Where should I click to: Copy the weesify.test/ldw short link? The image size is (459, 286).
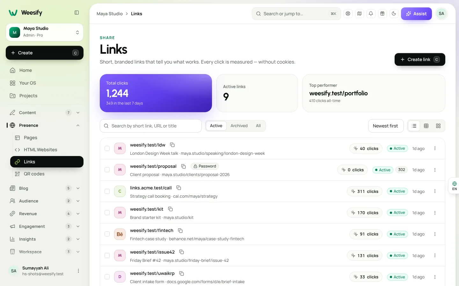click(172, 145)
